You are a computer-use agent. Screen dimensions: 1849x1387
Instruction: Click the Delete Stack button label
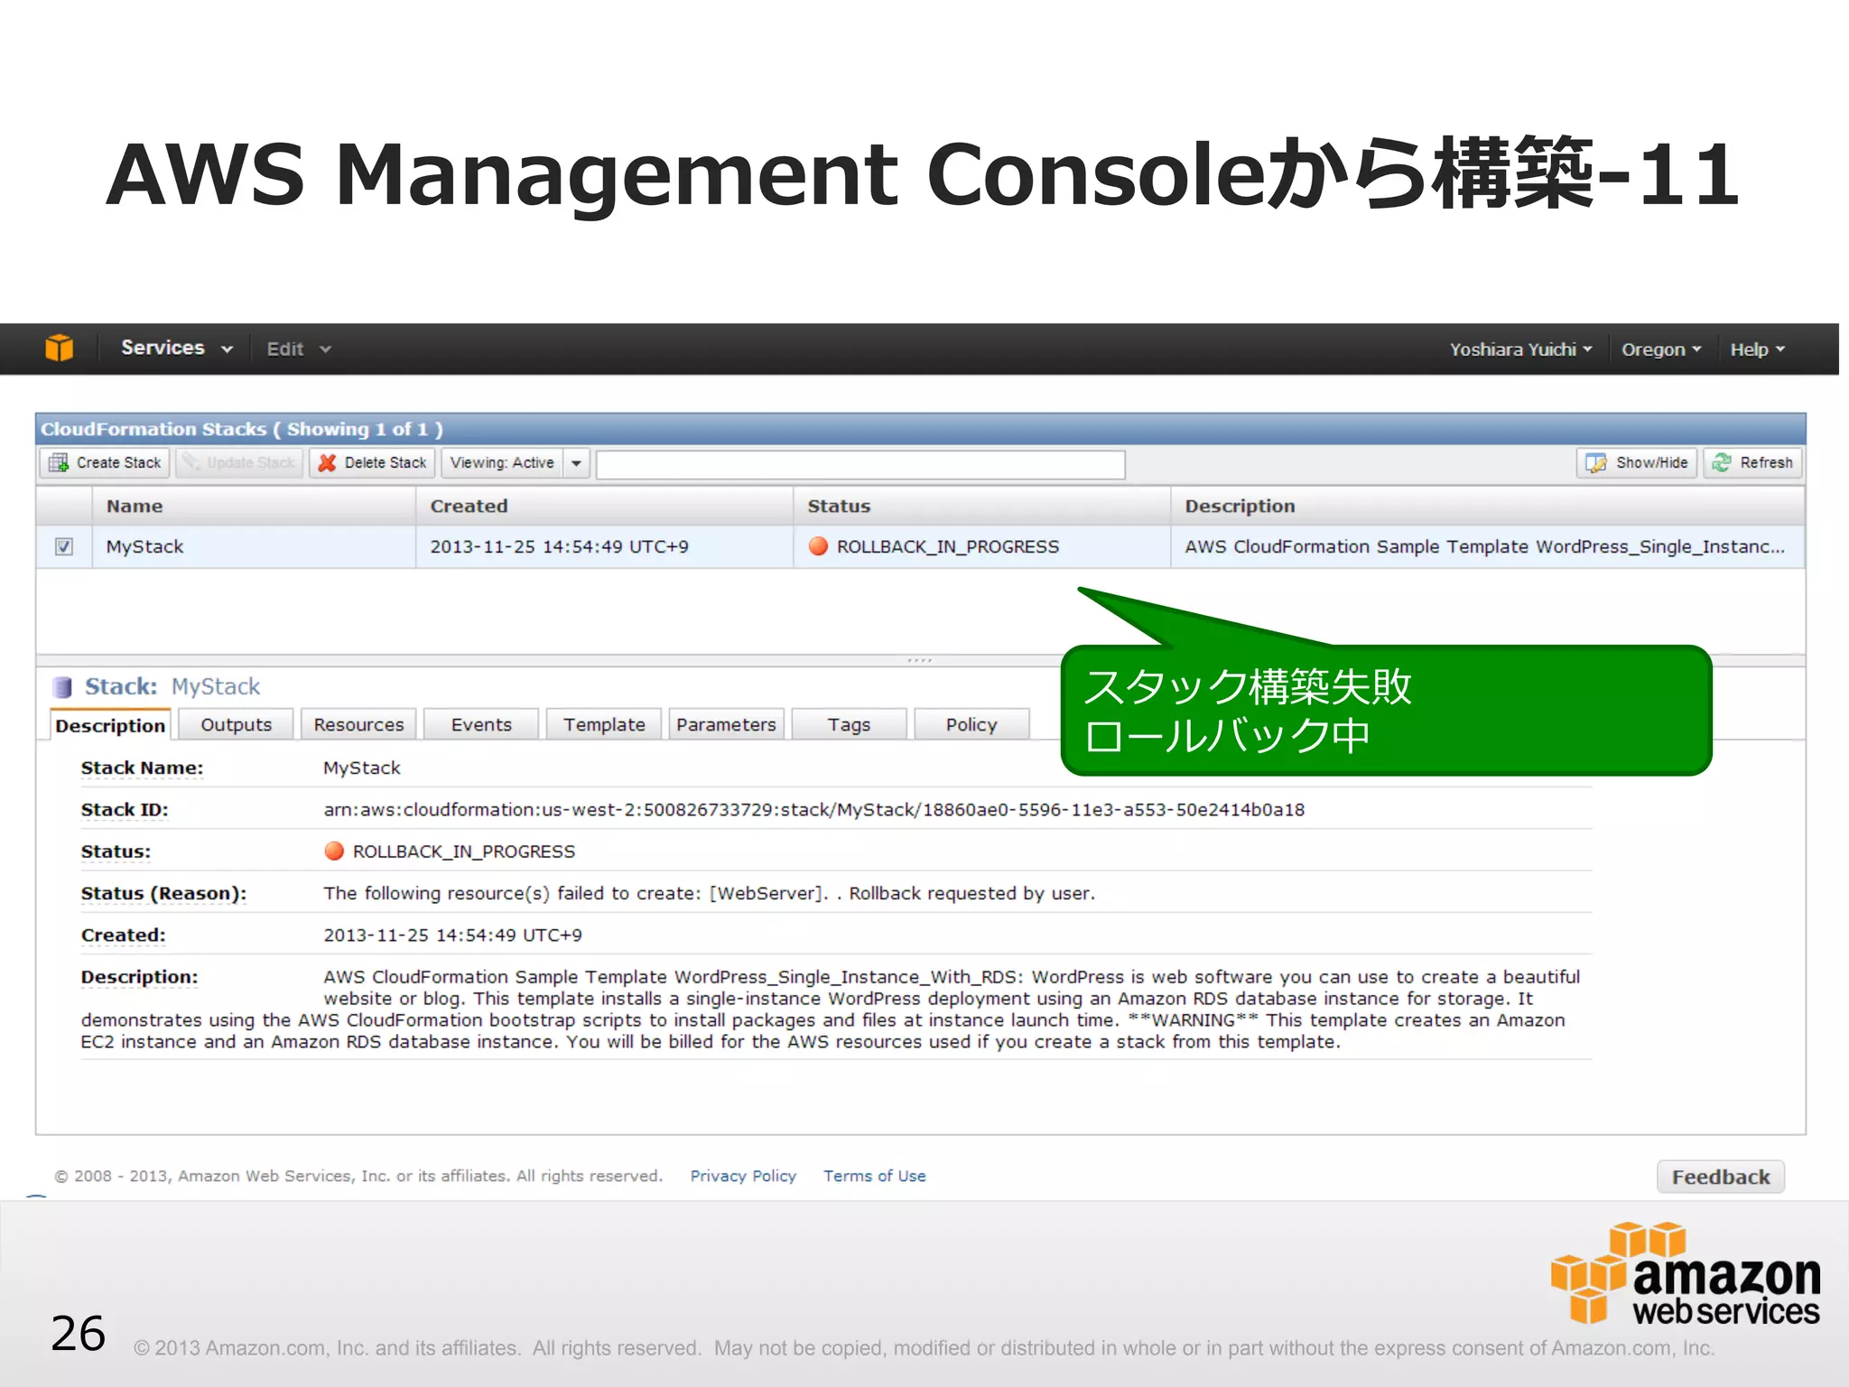(386, 462)
